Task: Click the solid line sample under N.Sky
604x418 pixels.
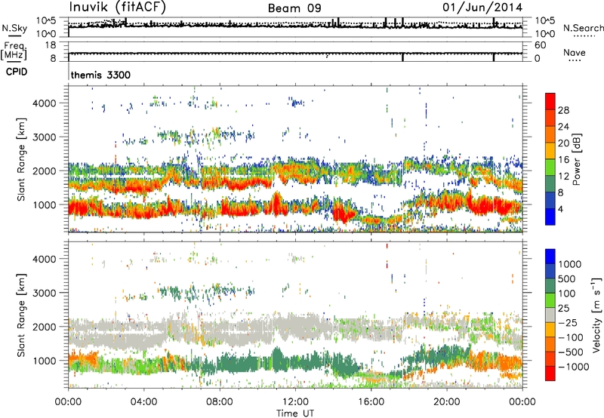Action: coord(14,35)
